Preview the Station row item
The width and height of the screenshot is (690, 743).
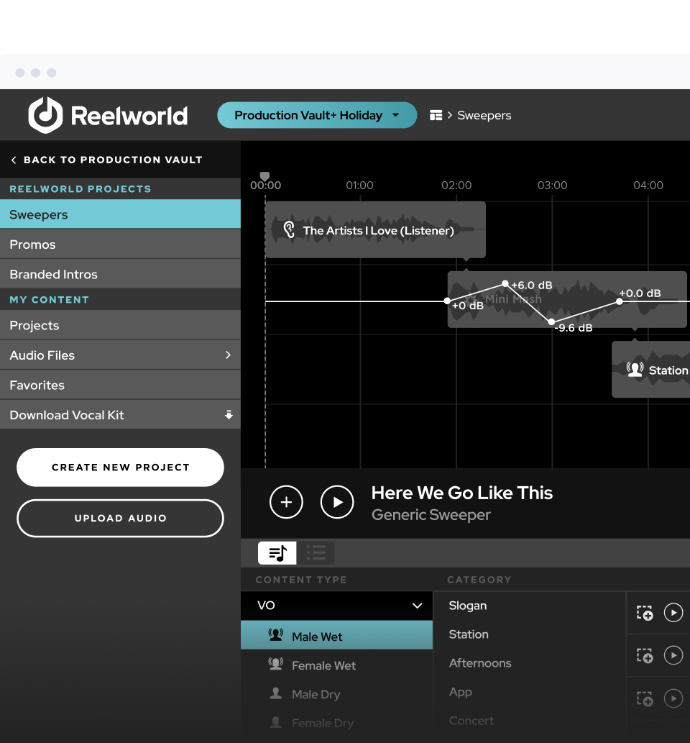click(673, 655)
